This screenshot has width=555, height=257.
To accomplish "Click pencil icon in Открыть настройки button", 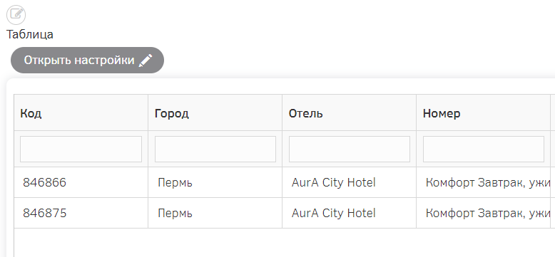I will click(x=145, y=61).
